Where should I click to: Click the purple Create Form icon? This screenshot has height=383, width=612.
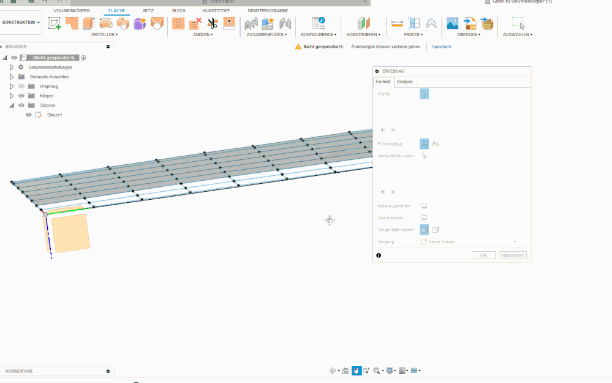pos(140,23)
